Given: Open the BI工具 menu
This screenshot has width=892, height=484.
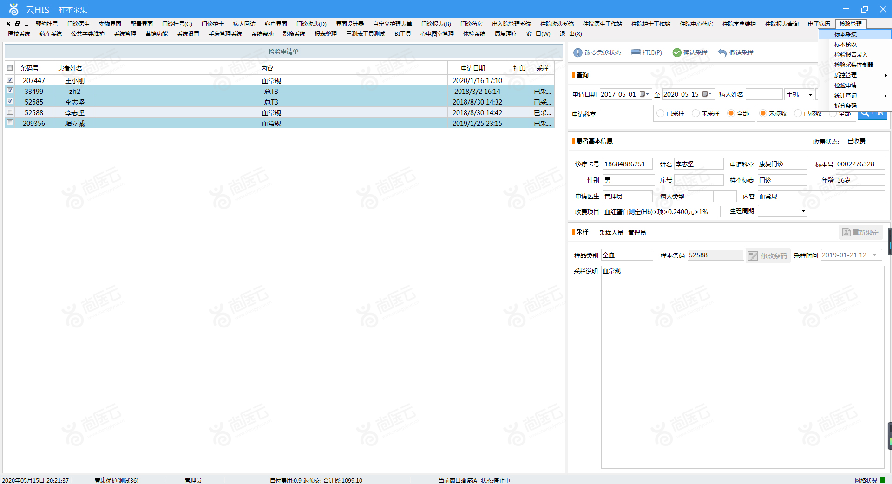Looking at the screenshot, I should 403,34.
